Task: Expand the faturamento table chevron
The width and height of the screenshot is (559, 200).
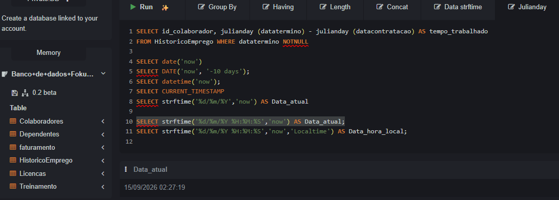Action: [x=103, y=147]
